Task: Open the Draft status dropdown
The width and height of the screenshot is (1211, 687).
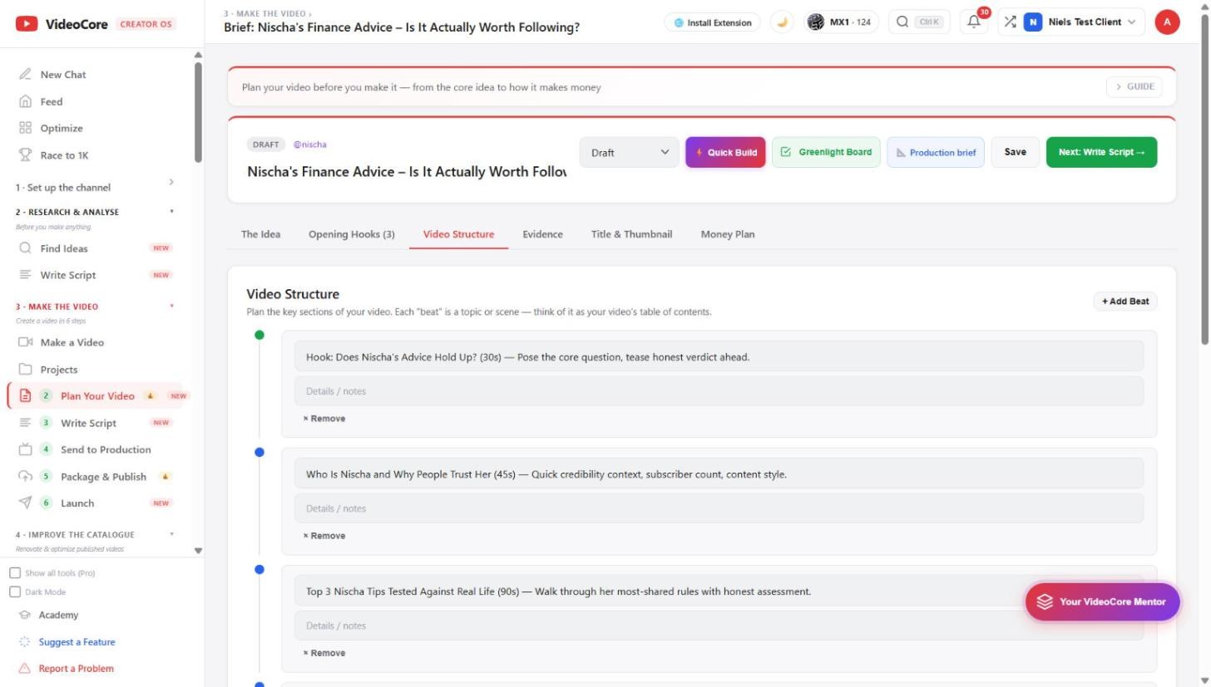Action: [630, 152]
